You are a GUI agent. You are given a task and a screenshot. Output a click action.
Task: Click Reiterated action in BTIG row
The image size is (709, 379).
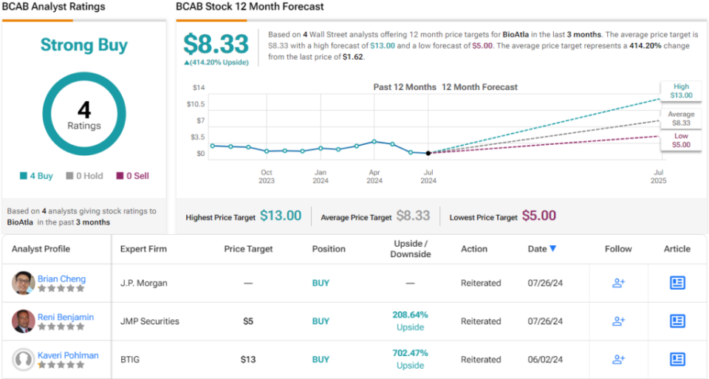tap(481, 360)
